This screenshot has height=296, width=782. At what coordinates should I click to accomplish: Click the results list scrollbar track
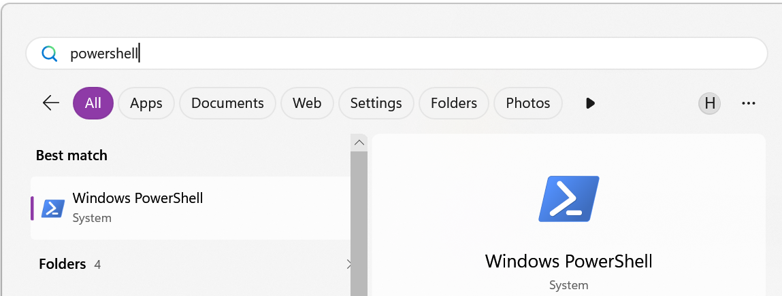click(359, 224)
